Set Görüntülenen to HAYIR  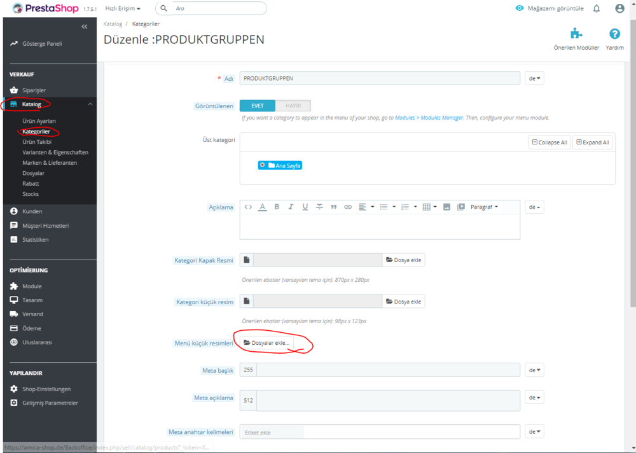tap(293, 106)
